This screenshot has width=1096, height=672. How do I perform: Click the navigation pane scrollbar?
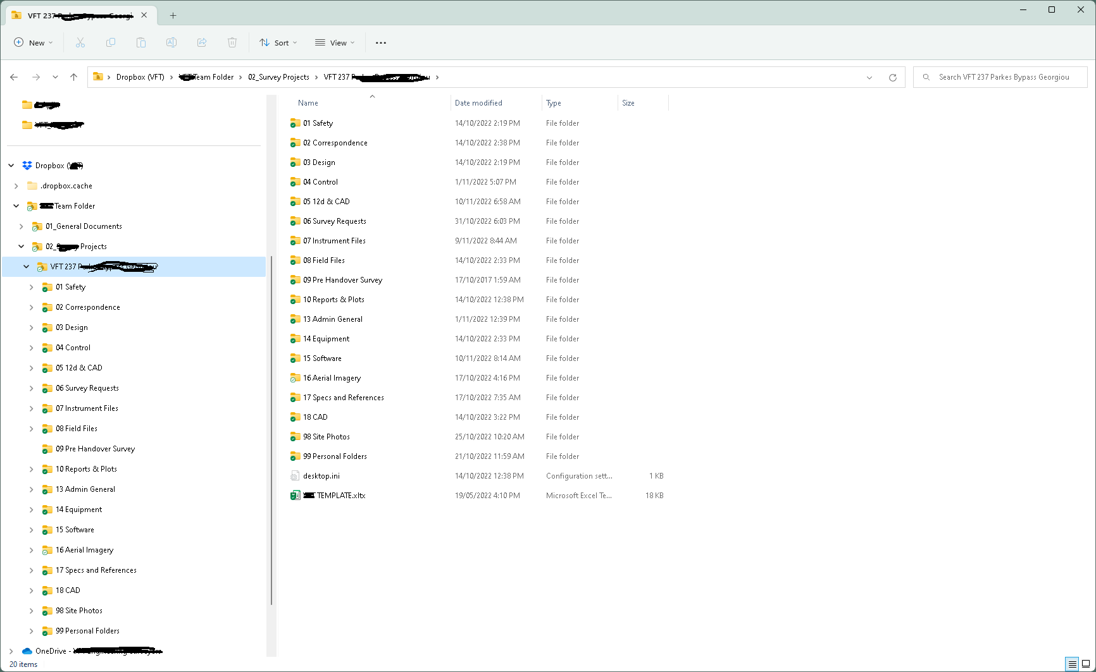click(271, 430)
